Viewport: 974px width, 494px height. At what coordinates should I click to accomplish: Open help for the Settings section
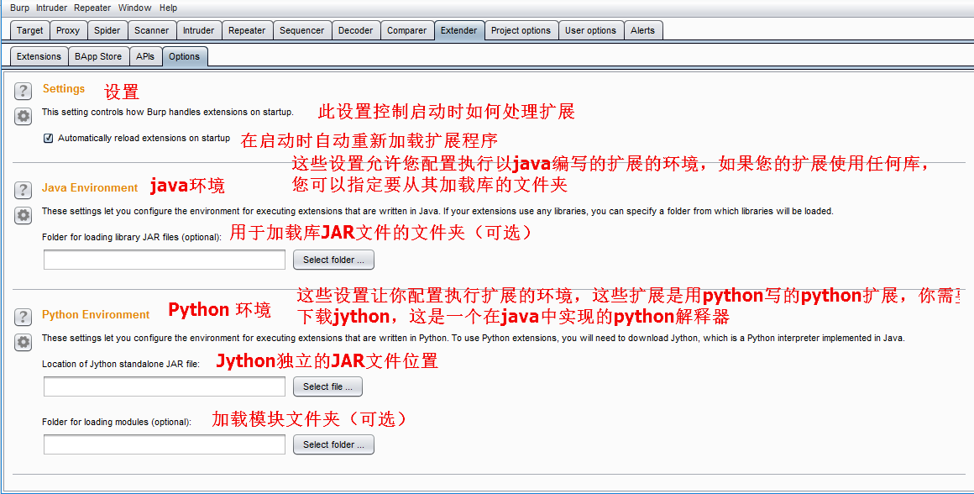click(x=23, y=92)
